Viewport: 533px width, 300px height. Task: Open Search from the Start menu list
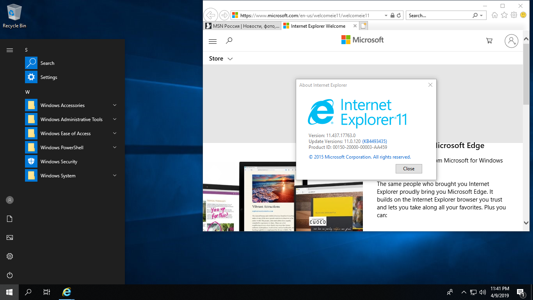71,63
